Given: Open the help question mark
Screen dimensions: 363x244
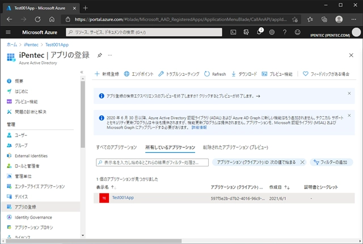Looking at the screenshot, I should coord(285,32).
